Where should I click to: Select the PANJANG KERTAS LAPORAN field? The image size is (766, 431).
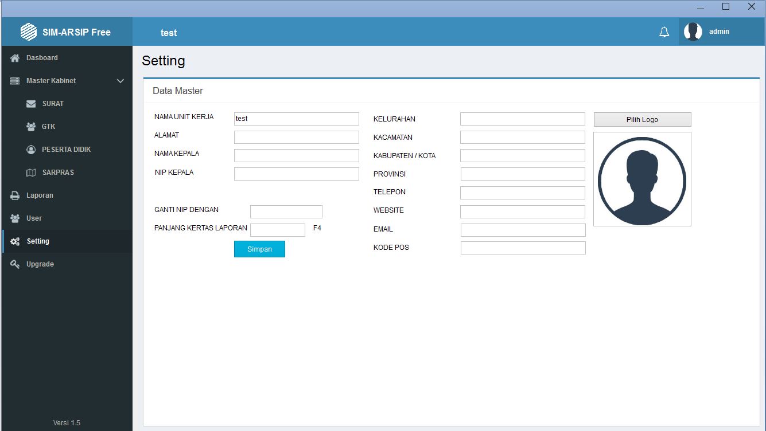[278, 230]
